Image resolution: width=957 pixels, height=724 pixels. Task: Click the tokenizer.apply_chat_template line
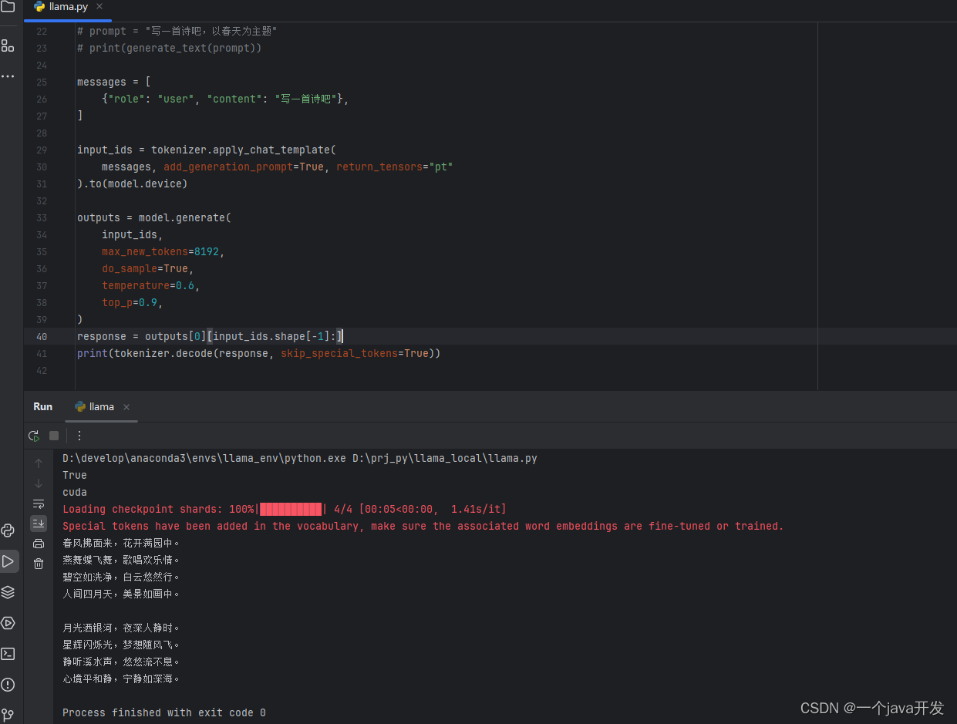pos(206,150)
